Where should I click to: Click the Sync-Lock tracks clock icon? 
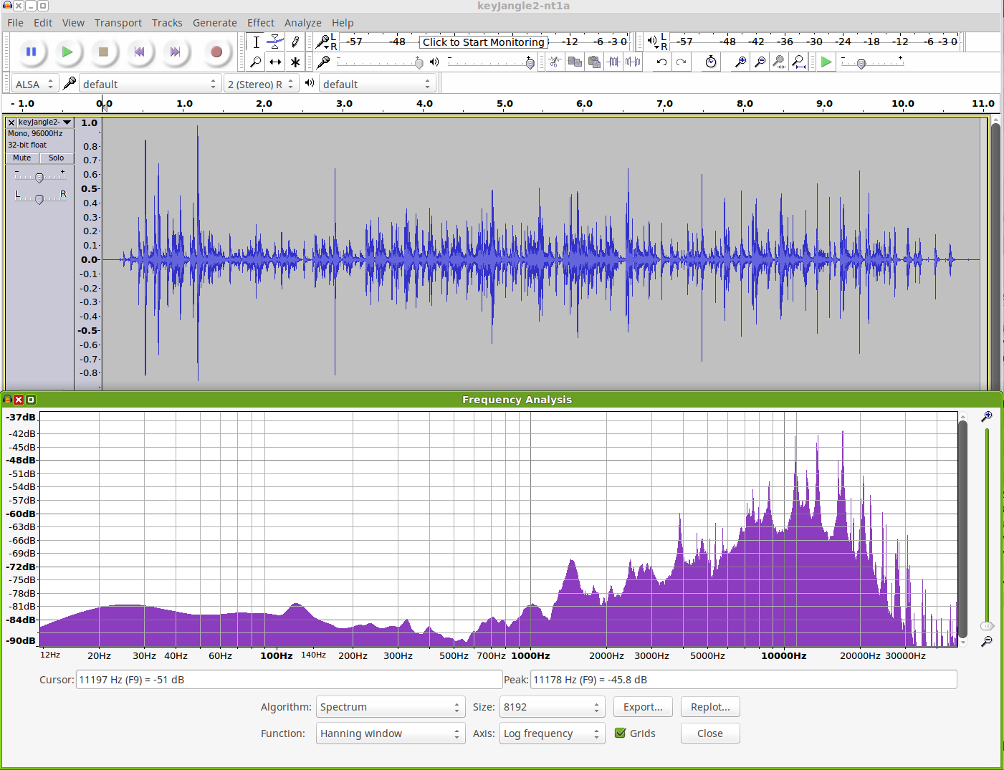[710, 62]
